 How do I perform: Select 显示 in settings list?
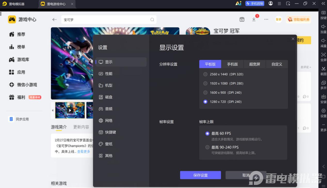121,62
